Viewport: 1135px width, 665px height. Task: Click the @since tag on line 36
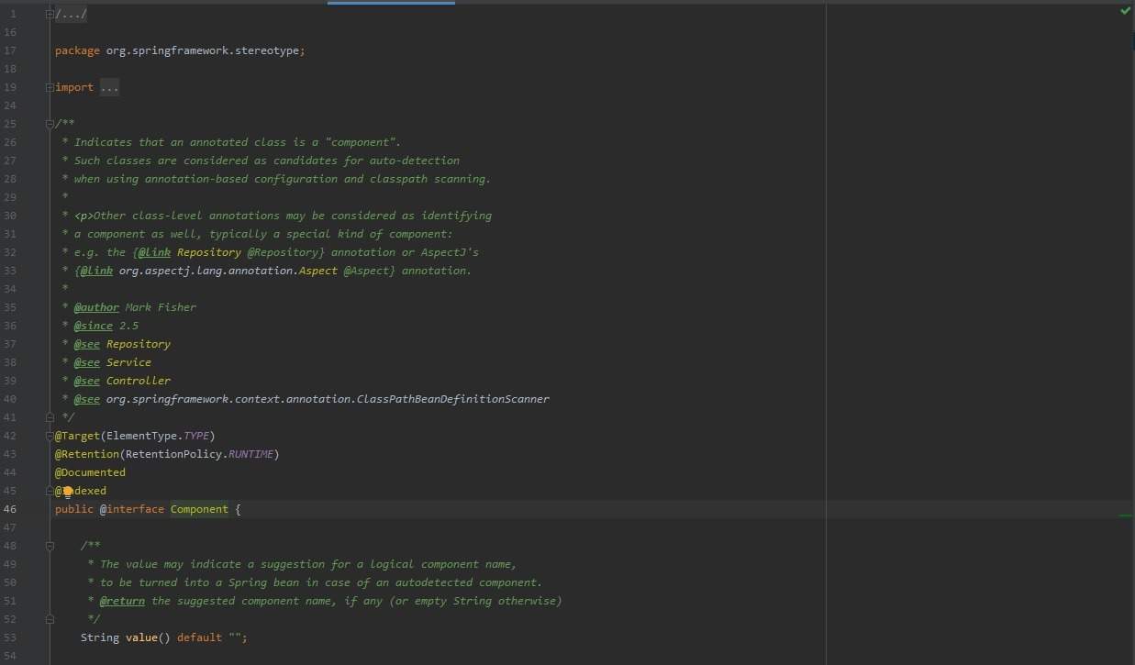coord(94,326)
